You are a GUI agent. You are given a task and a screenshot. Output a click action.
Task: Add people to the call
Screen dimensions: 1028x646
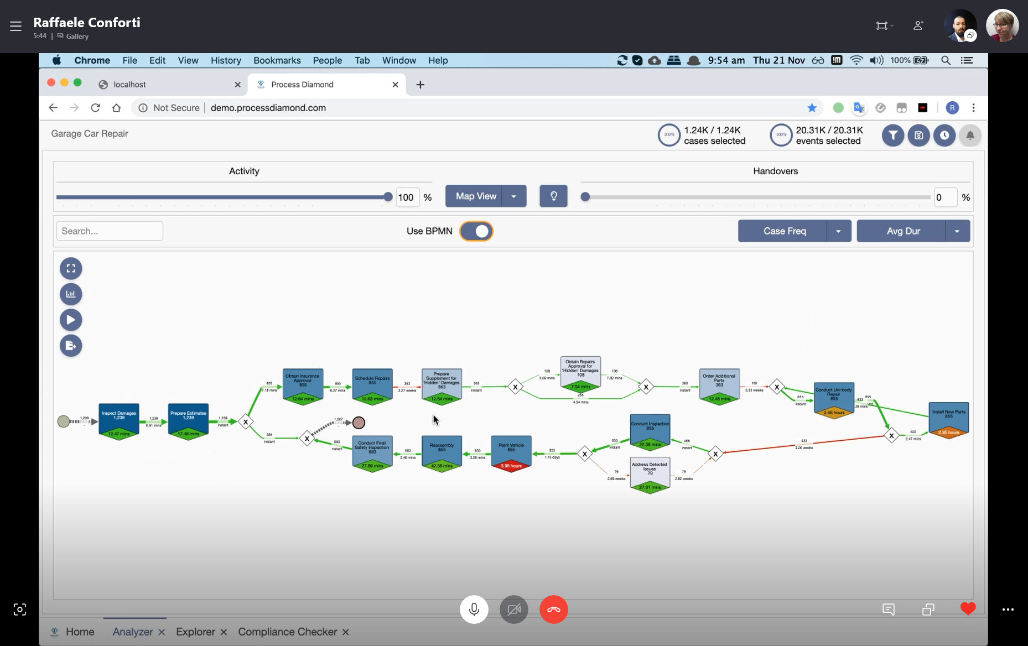[x=918, y=25]
